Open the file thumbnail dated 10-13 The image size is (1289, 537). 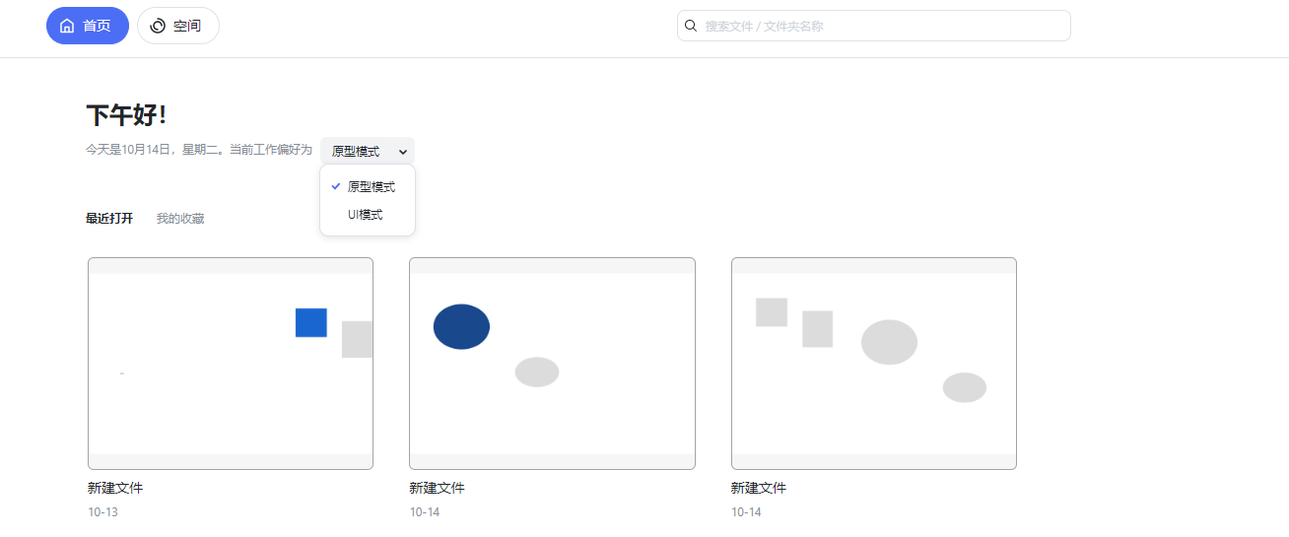coord(231,364)
